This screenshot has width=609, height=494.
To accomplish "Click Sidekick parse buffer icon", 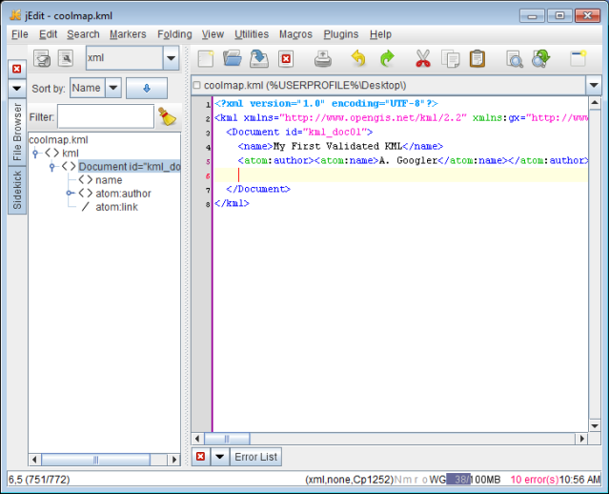I will 42,59.
